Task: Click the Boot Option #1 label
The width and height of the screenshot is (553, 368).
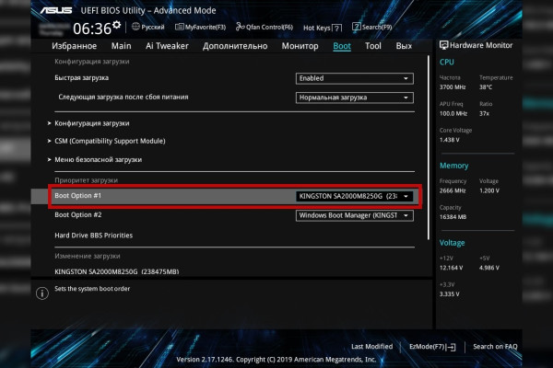Action: coord(78,195)
